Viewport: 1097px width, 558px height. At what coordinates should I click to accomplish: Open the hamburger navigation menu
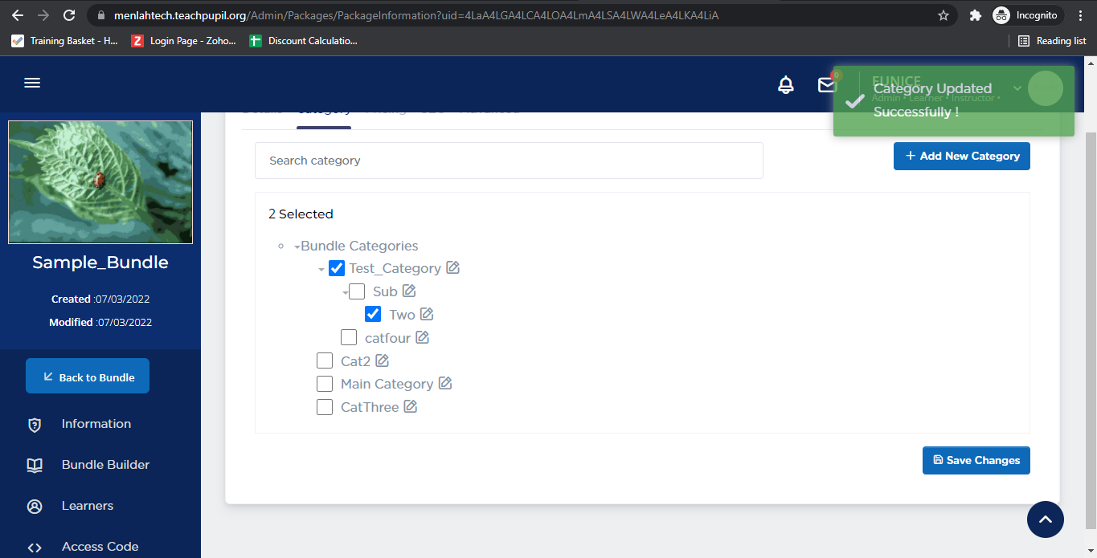point(32,83)
